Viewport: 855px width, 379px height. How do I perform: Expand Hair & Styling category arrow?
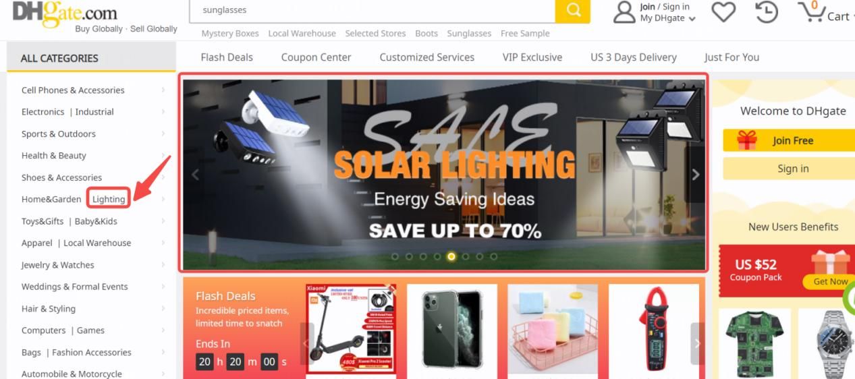(x=163, y=308)
